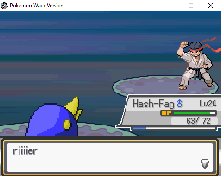The width and height of the screenshot is (221, 176).
Task: Close the Pokemon Wack Version window
Action: click(211, 6)
